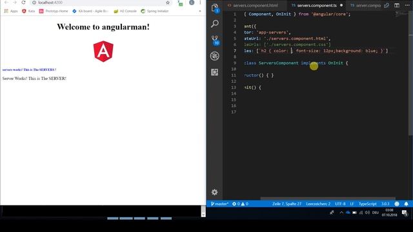The width and height of the screenshot is (413, 232).
Task: Click the ServersComponent class name in code
Action: 278,63
